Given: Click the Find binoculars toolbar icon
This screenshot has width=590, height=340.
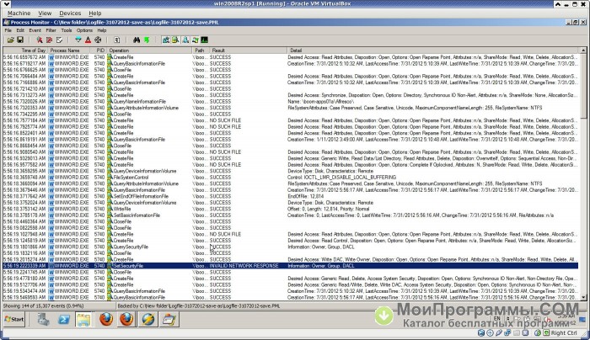Looking at the screenshot, I should click(x=137, y=40).
